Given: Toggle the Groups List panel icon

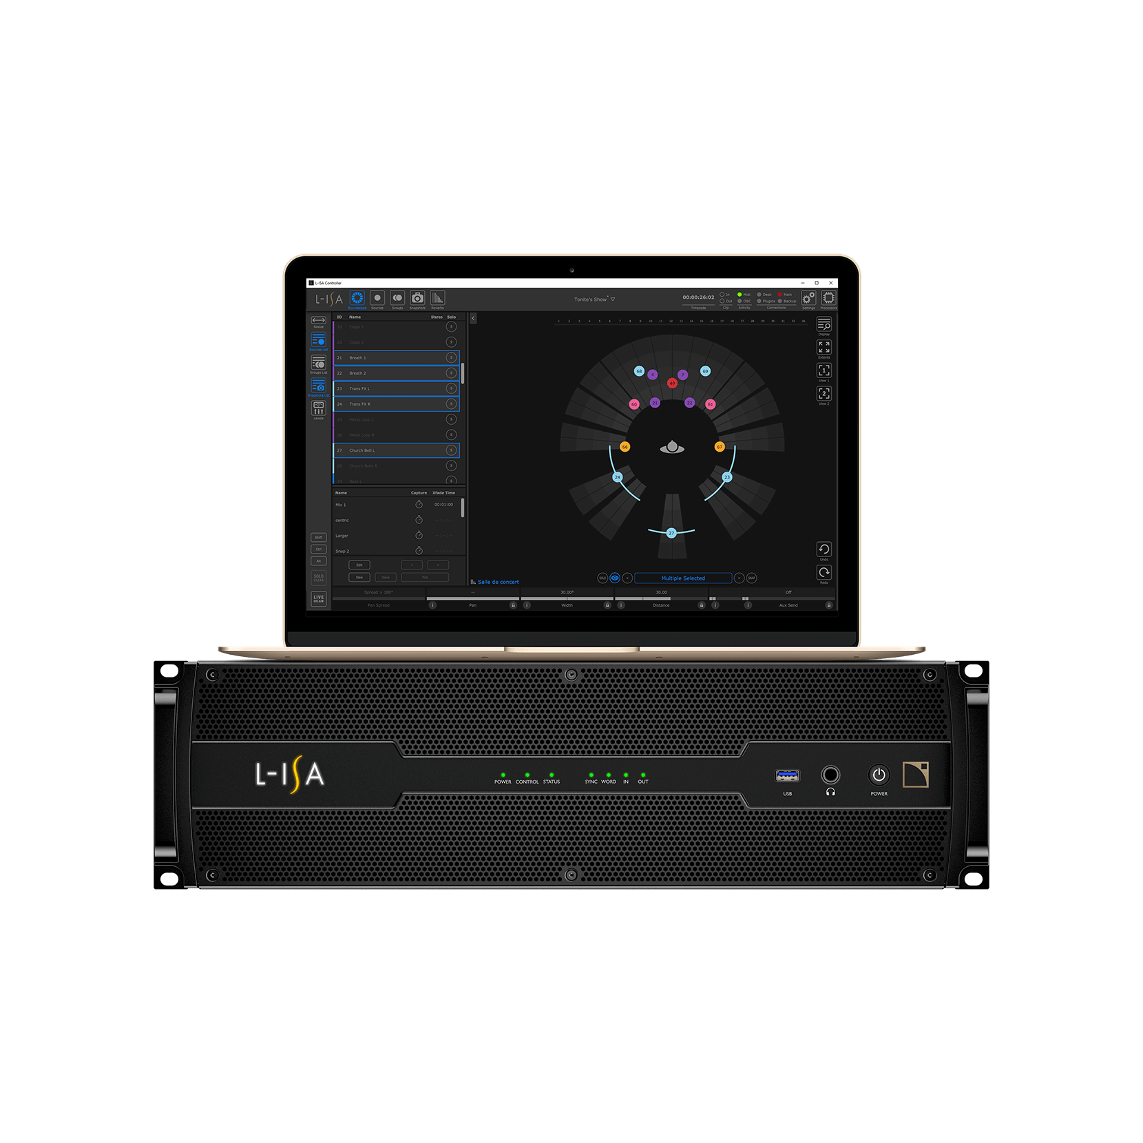Looking at the screenshot, I should [x=318, y=362].
